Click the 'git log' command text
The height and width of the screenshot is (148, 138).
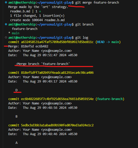coord(82,38)
